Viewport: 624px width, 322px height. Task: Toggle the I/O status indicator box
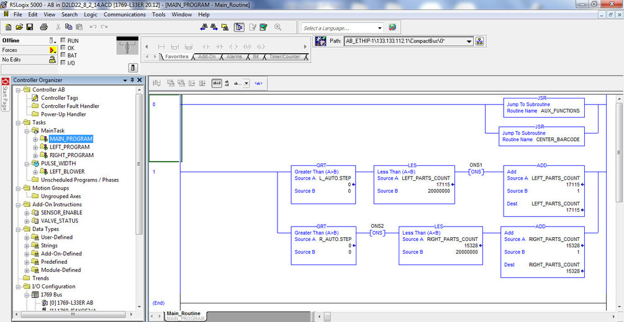point(63,63)
